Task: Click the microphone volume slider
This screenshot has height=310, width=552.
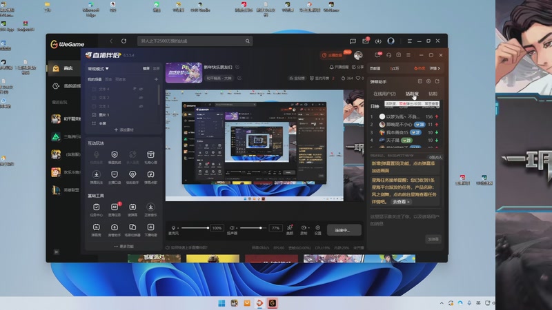Action: pyautogui.click(x=195, y=228)
